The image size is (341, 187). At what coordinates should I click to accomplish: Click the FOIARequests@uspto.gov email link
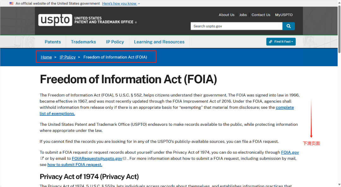point(97,158)
